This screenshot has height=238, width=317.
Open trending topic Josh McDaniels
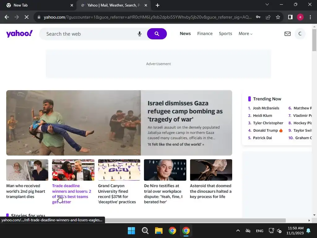click(266, 108)
